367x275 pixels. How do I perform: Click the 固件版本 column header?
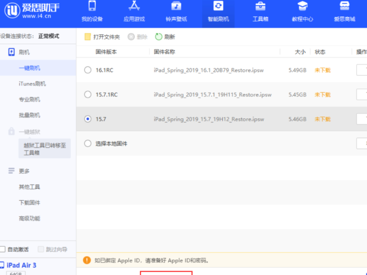click(x=106, y=52)
